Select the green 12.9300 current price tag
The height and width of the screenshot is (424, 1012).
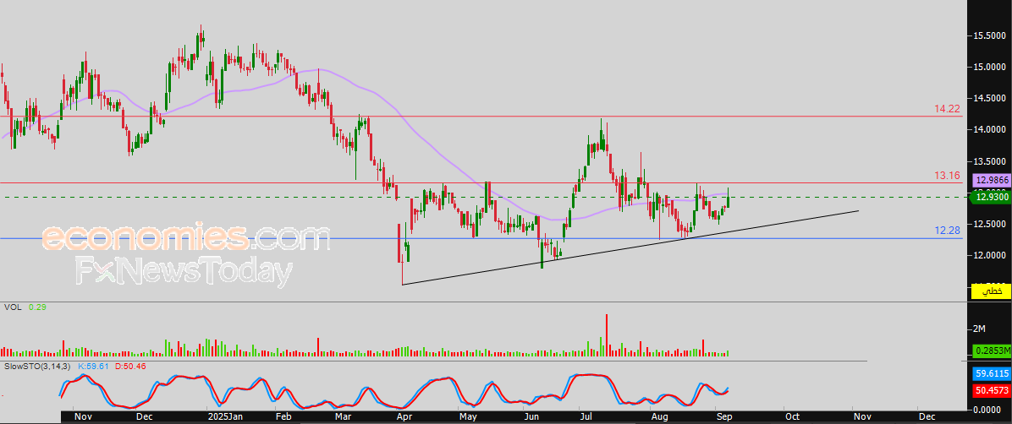pyautogui.click(x=989, y=197)
